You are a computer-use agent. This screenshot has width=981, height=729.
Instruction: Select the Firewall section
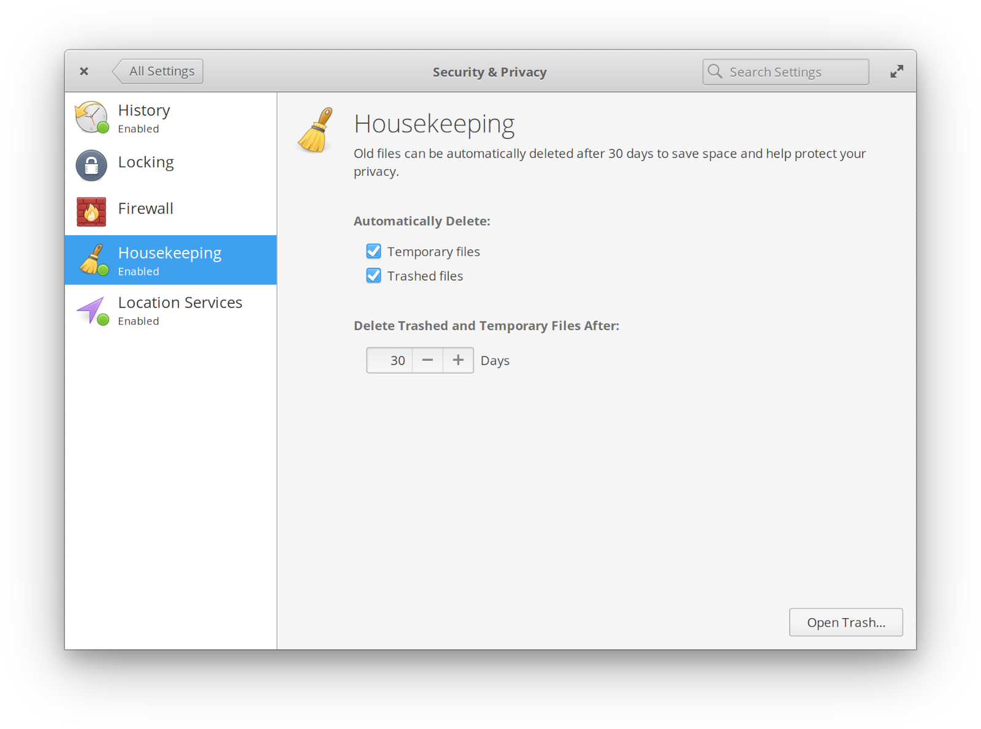171,211
